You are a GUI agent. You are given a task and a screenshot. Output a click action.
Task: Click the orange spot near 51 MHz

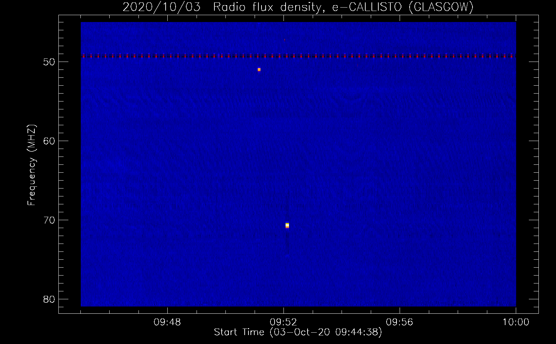(x=259, y=69)
